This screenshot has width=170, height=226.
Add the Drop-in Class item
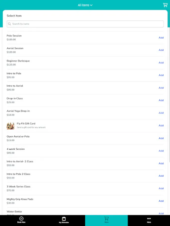point(161,100)
